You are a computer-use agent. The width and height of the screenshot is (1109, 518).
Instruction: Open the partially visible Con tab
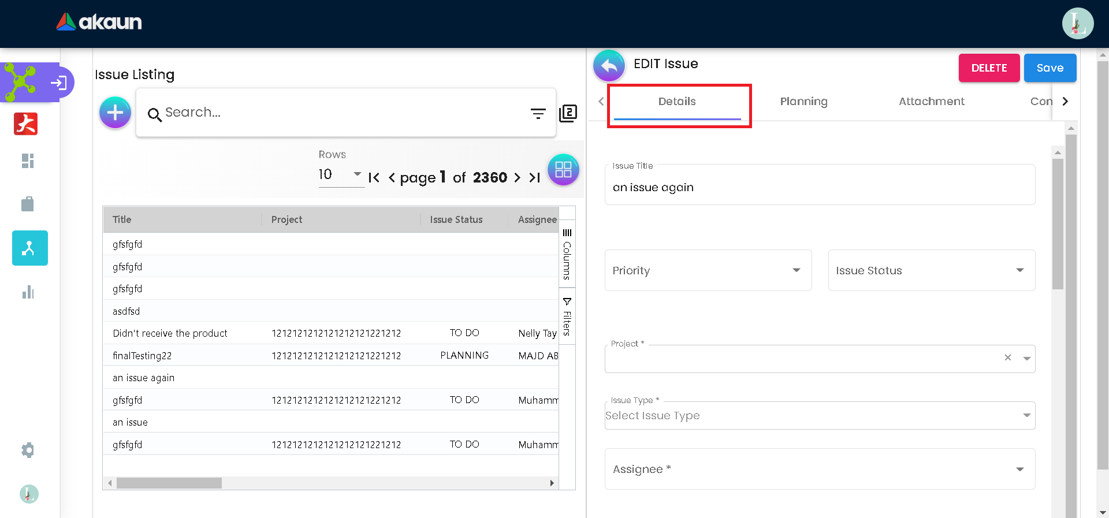(1041, 102)
